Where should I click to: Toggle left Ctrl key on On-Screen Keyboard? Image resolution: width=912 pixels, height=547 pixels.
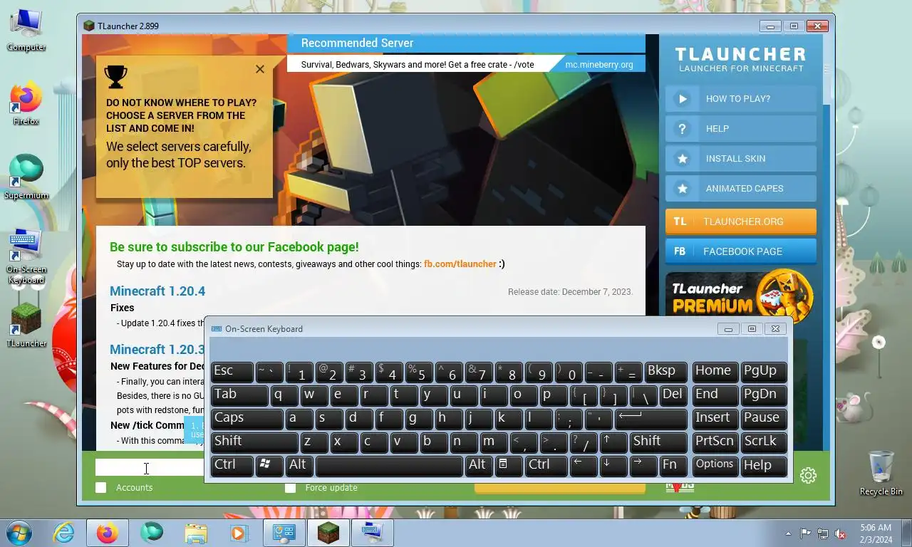(232, 466)
